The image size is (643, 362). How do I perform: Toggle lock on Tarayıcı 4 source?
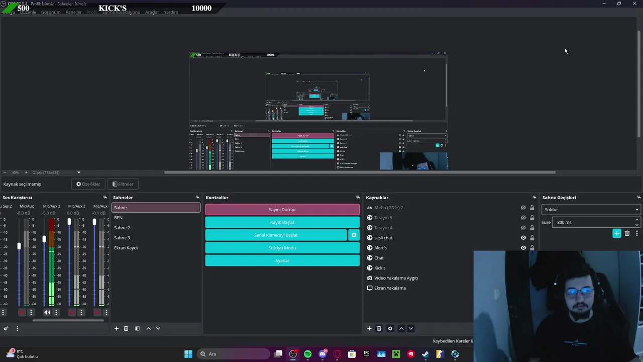pyautogui.click(x=532, y=228)
